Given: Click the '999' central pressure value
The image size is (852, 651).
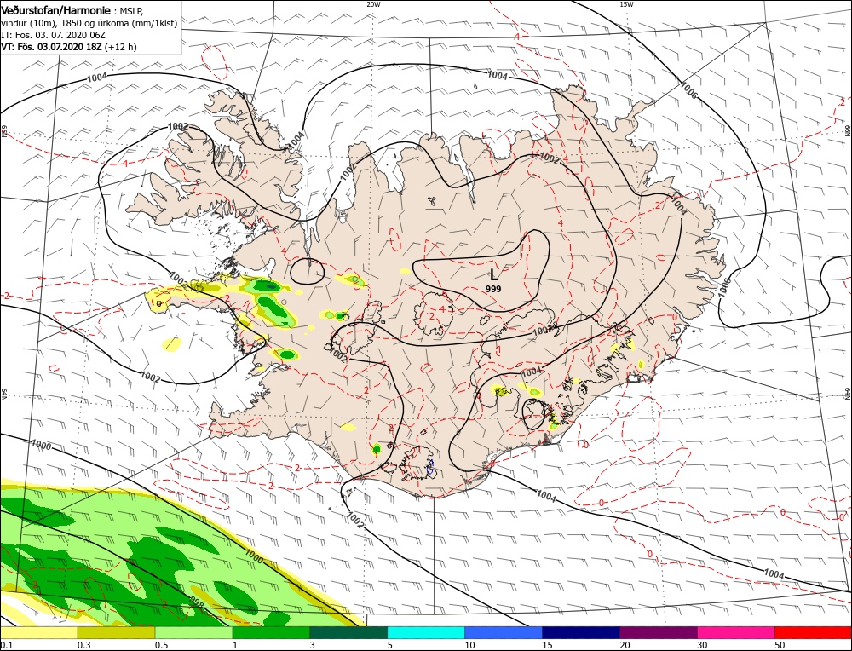Looking at the screenshot, I should 493,289.
